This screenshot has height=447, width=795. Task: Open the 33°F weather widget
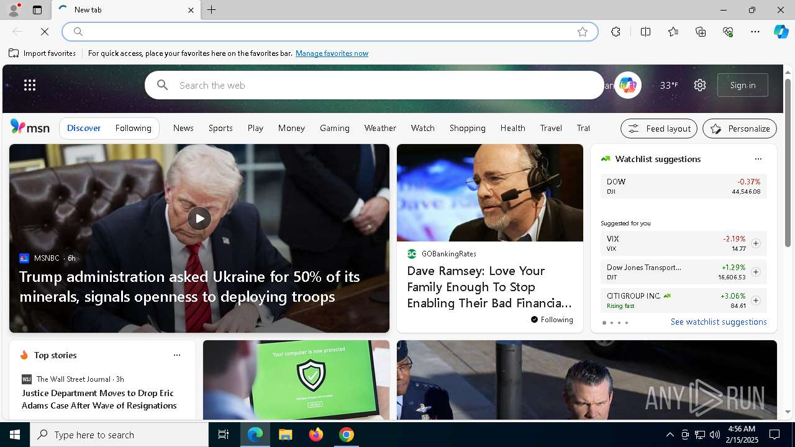tap(669, 85)
